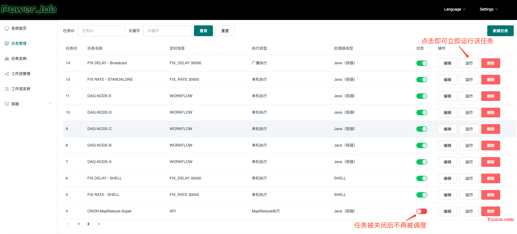
Task: Click the 重置 button
Action: point(225,31)
